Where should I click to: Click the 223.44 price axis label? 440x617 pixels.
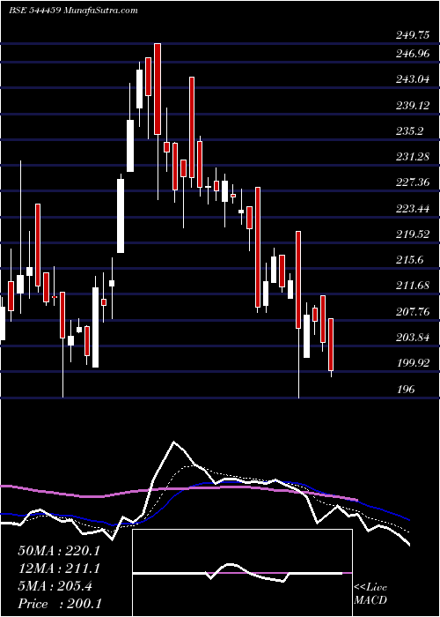pos(413,209)
